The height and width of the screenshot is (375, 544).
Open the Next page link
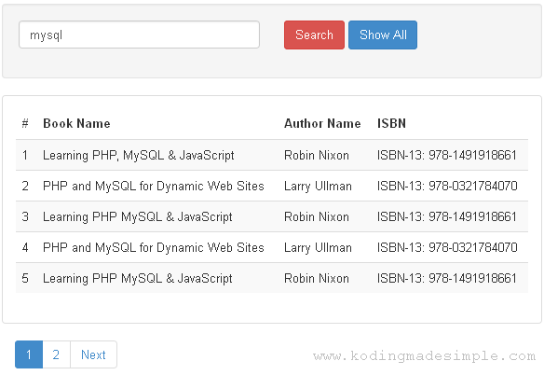pyautogui.click(x=93, y=354)
